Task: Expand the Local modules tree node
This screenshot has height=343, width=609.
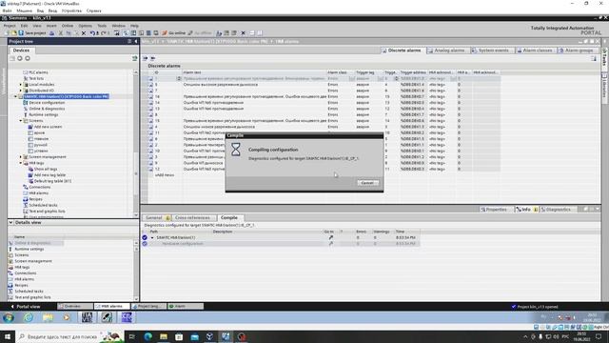Action: [21, 85]
